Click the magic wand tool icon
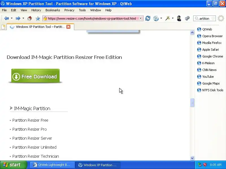226x169 pixels. (168, 18)
